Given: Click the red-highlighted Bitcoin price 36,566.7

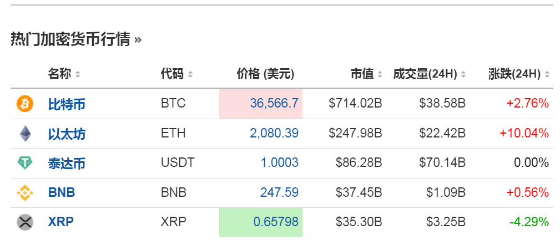Looking at the screenshot, I should tap(275, 104).
